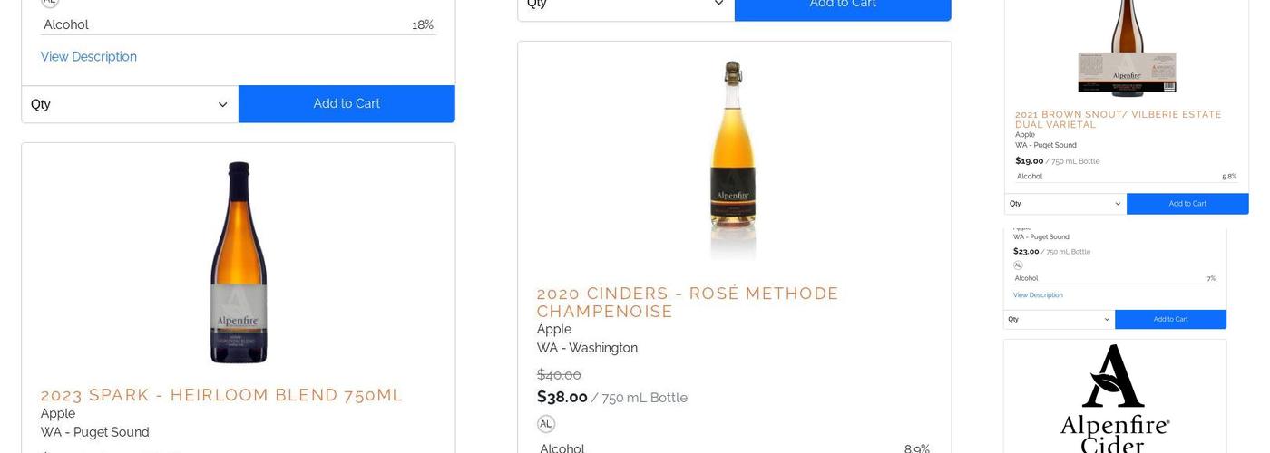
Task: Open the 2020 Cinders - Rosé Methode Champenoise title
Action: tap(688, 303)
